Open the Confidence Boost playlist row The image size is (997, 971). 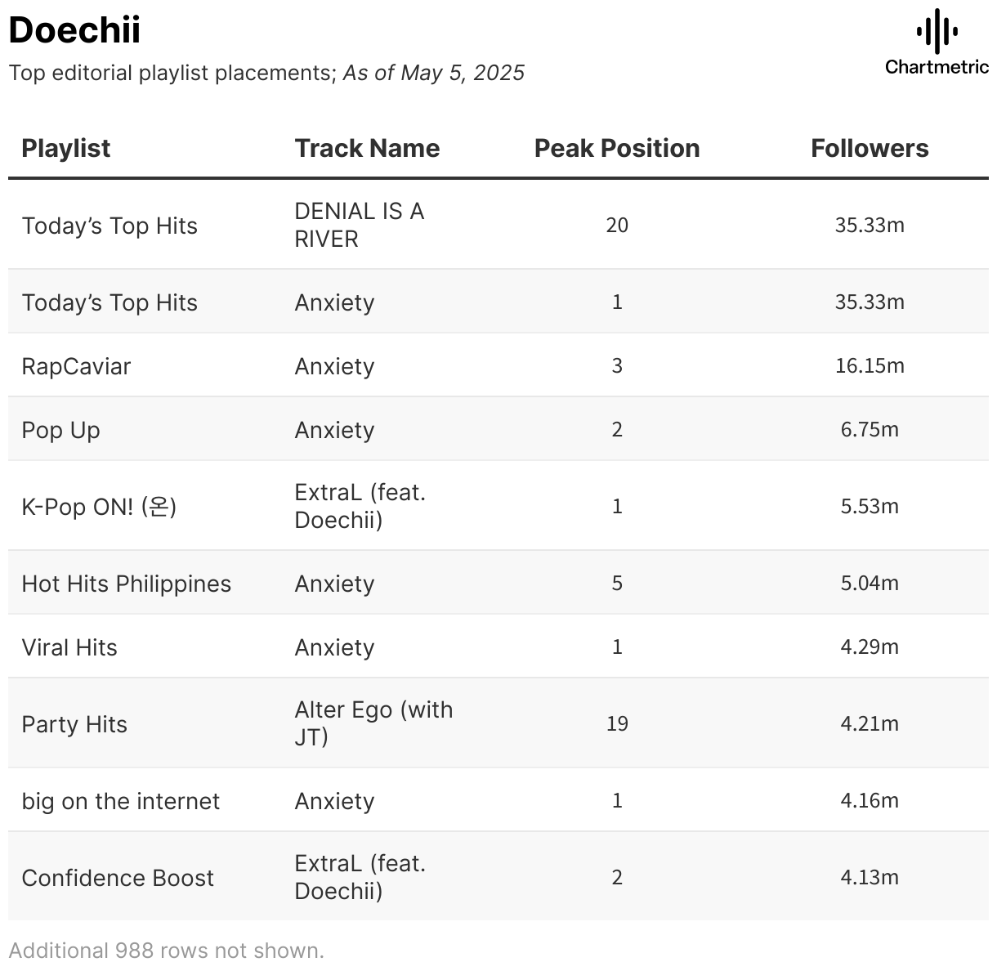(118, 878)
